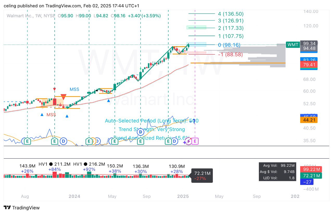
Task: Click the red MSS label
Action: click(x=51, y=115)
